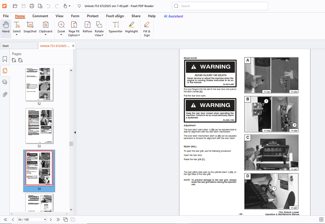Click the Undo arrow icon
This screenshot has height=224, width=325.
point(48,6)
